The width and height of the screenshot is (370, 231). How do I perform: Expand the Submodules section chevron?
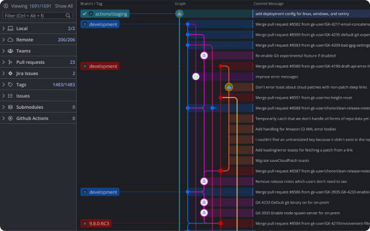[x=4, y=107]
